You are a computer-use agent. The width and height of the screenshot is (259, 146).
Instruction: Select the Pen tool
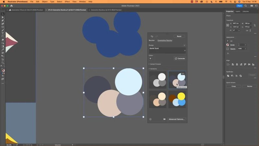coord(3,20)
